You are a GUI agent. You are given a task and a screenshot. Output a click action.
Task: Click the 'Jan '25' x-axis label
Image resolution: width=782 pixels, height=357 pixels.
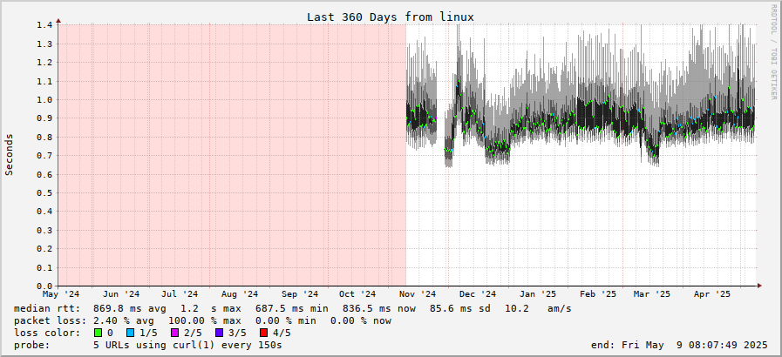tap(537, 294)
